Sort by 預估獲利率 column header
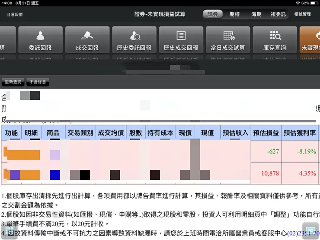 click(300, 133)
